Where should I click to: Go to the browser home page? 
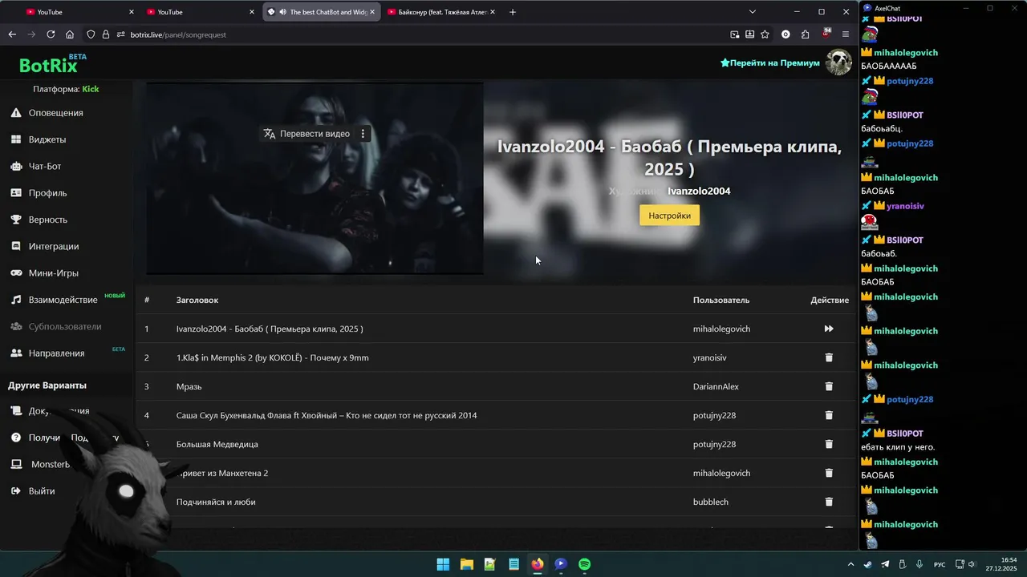(x=70, y=34)
